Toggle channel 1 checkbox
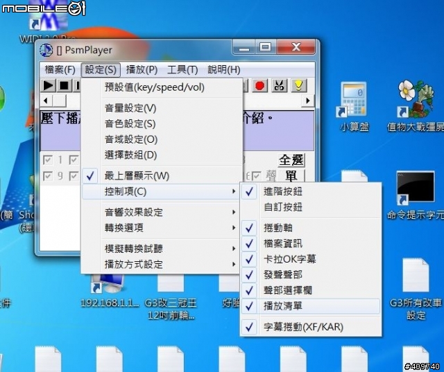 tap(48, 160)
